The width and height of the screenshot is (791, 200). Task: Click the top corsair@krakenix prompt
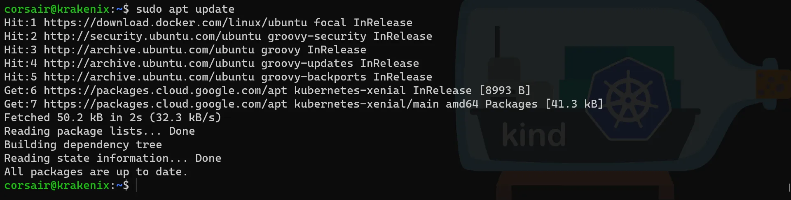point(57,9)
